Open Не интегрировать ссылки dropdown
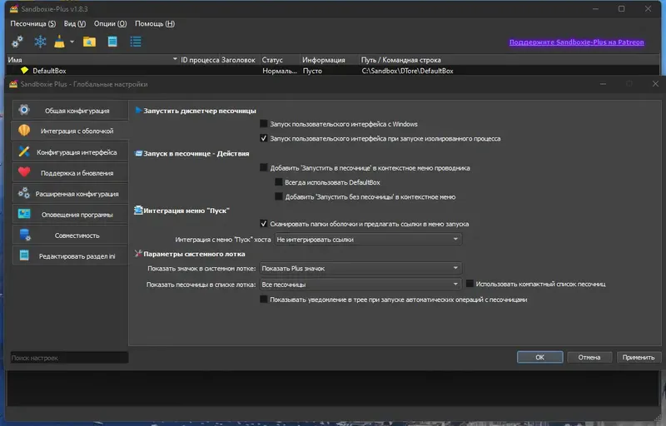Screen dimensions: 666x426 point(368,240)
